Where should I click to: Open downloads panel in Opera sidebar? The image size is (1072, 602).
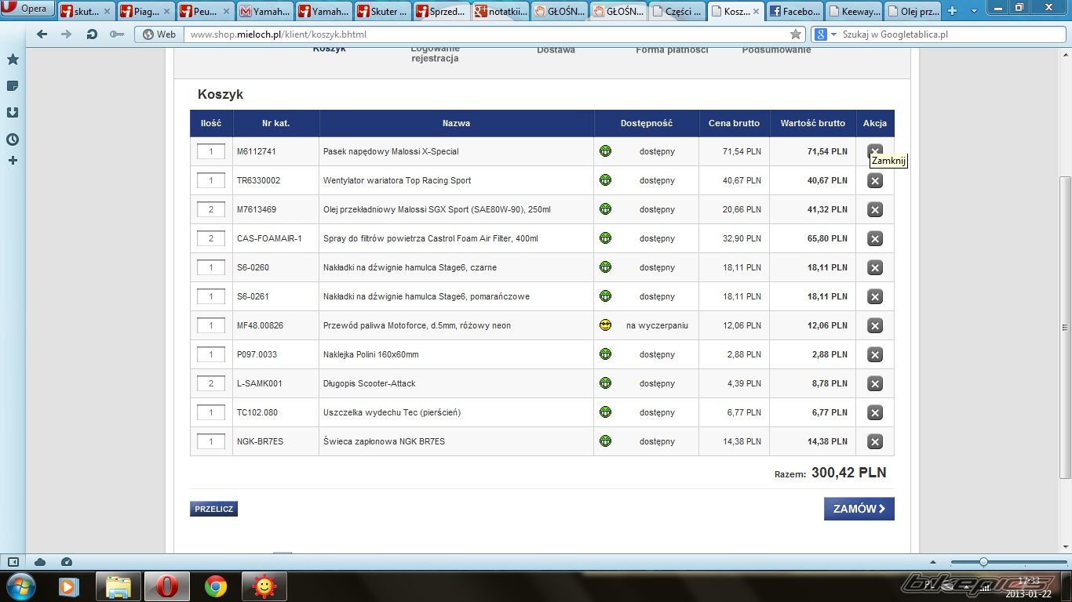click(x=13, y=113)
